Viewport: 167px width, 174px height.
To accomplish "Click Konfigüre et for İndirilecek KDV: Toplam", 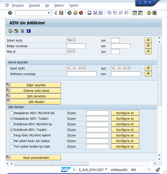I will tap(125, 130).
